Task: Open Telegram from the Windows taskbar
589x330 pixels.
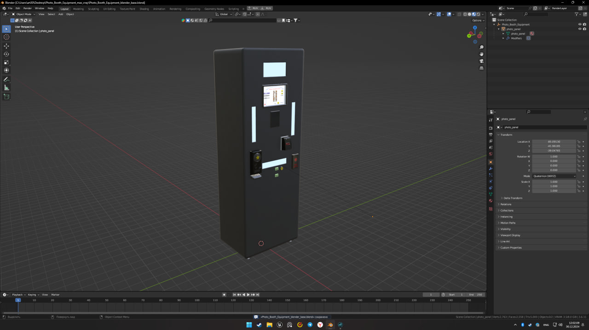Action: [x=310, y=325]
